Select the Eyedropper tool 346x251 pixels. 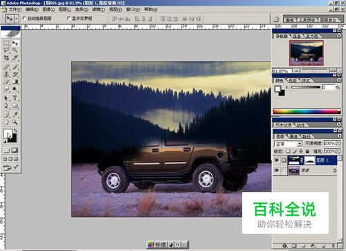click(x=15, y=115)
